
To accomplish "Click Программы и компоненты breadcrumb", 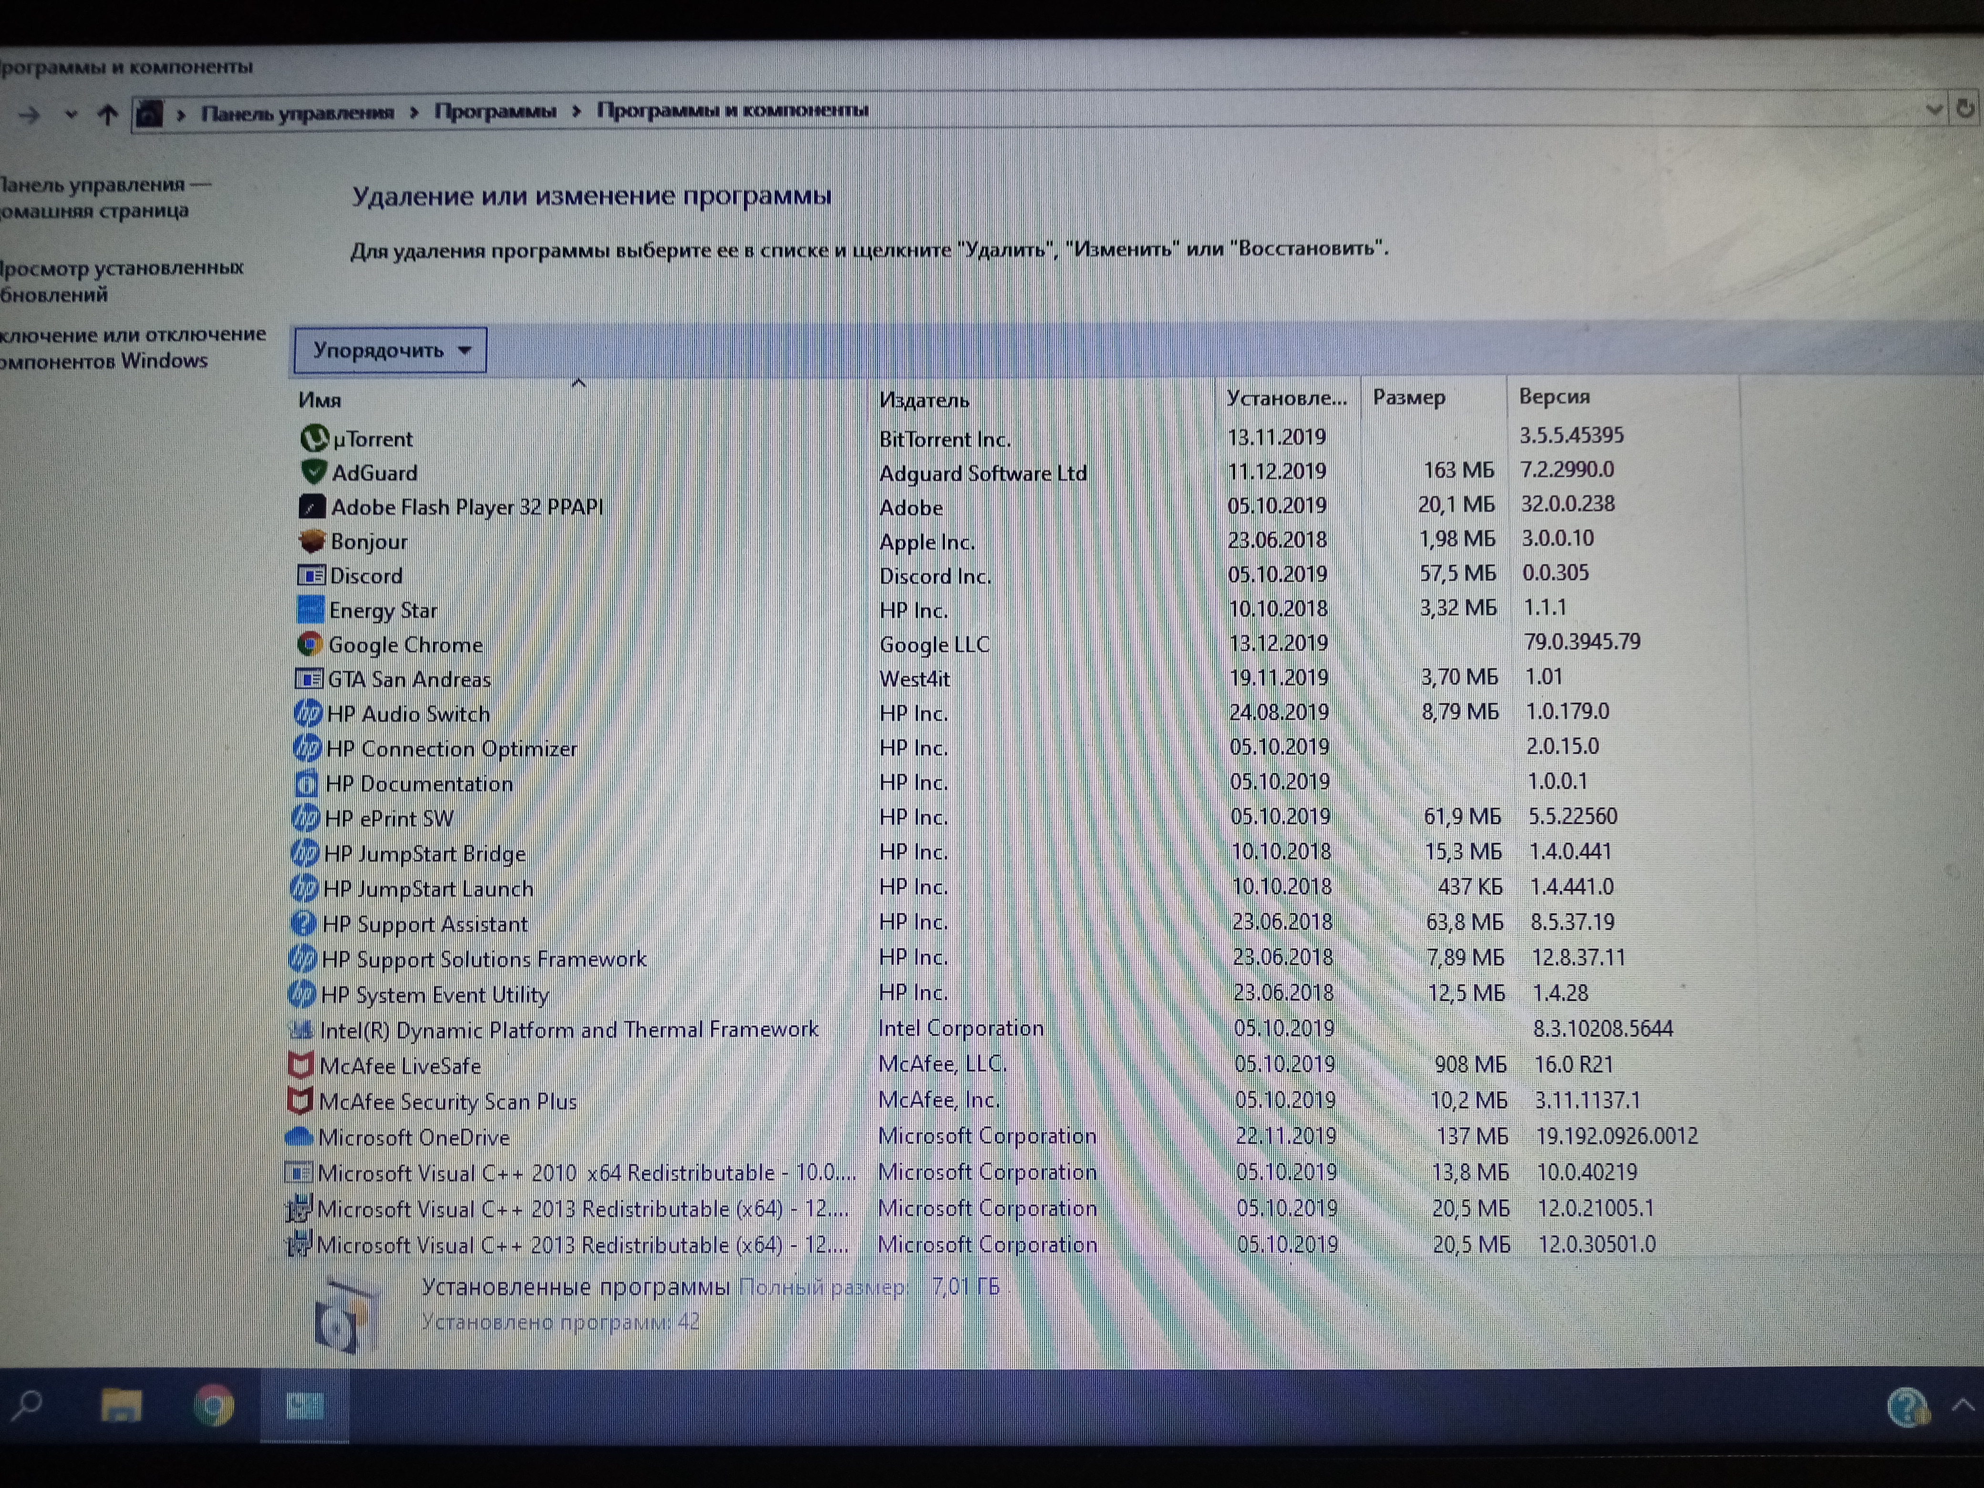I will [x=733, y=110].
